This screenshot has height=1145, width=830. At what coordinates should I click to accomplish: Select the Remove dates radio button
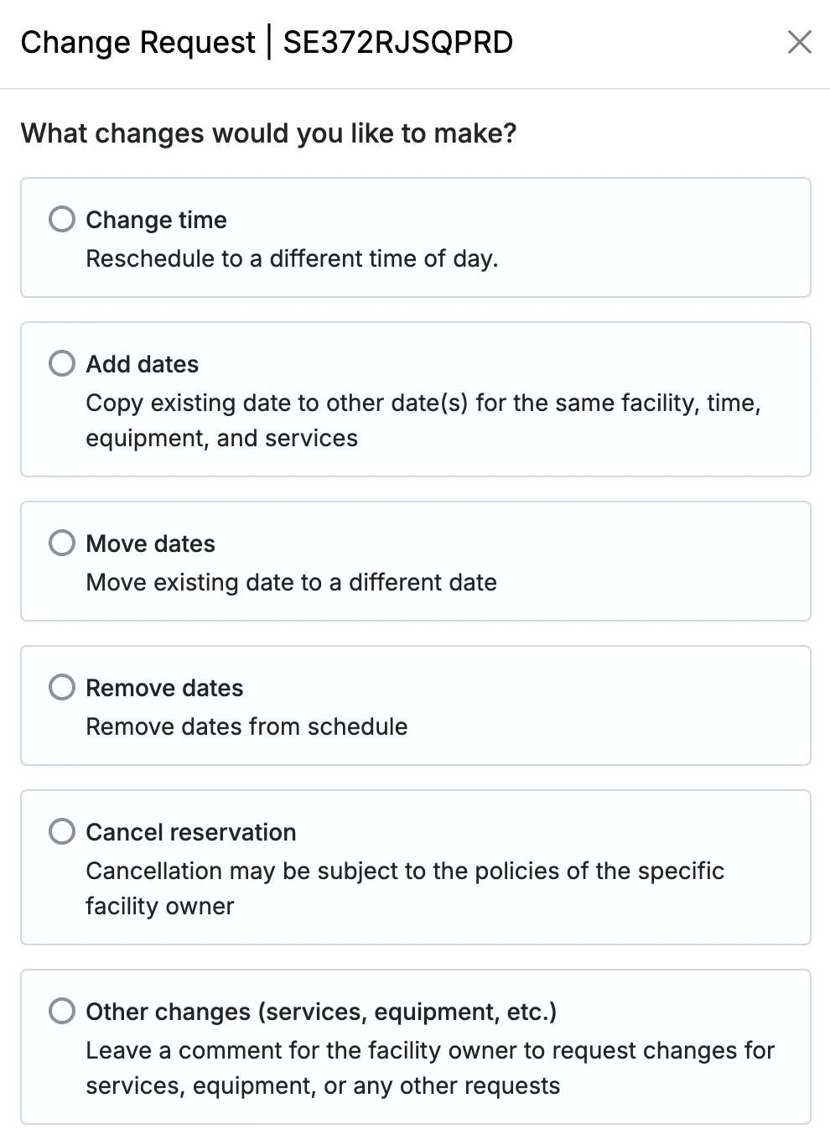pos(62,688)
